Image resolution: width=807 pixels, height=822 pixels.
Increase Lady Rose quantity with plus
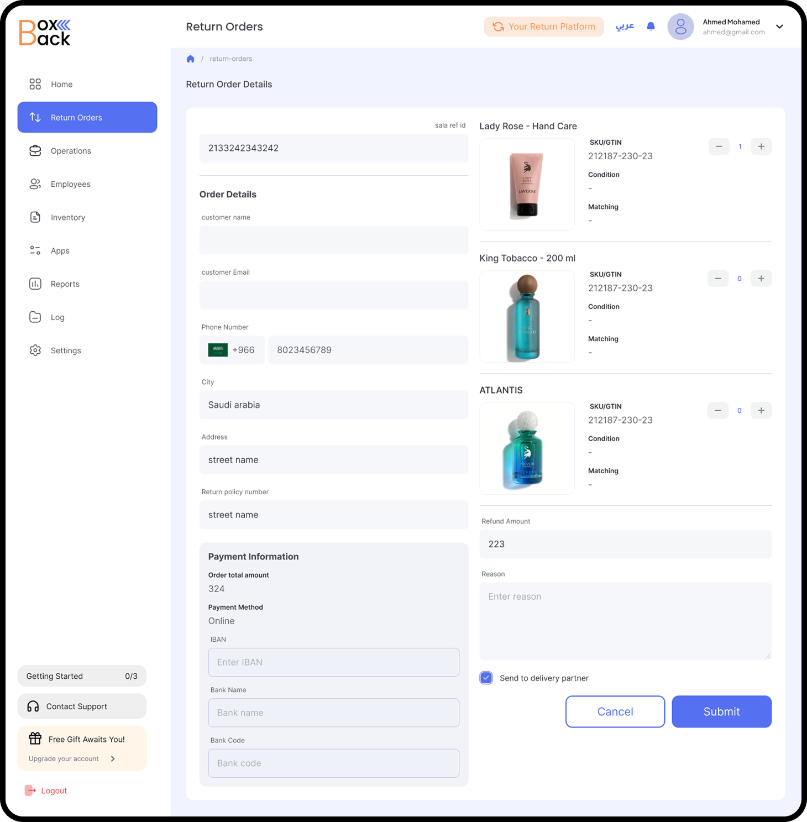tap(761, 146)
